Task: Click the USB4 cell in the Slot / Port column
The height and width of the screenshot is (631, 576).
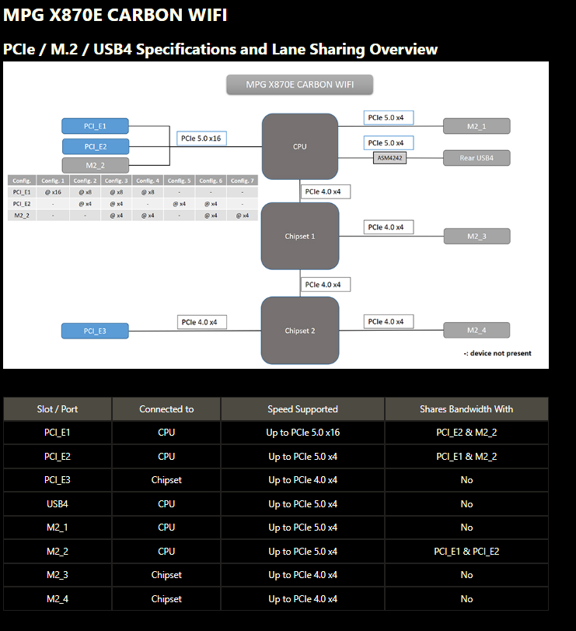Action: [x=58, y=504]
